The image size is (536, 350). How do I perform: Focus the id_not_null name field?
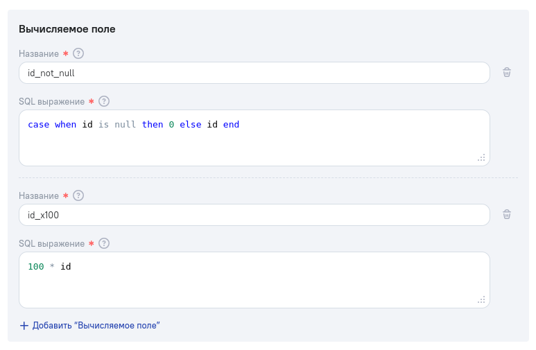pyautogui.click(x=254, y=73)
